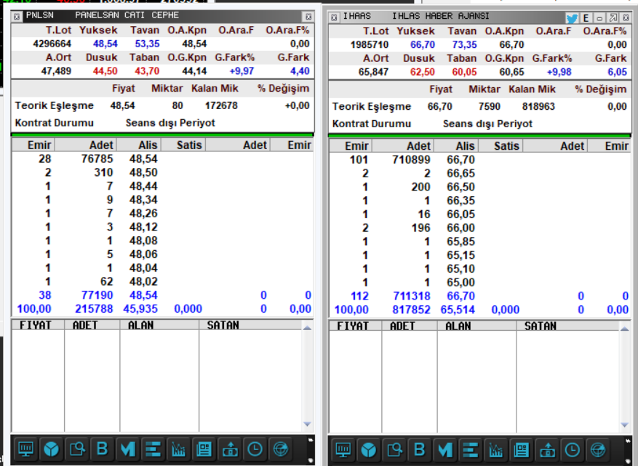Open the pie chart icon in IHAAS toolbar
The image size is (638, 466).
click(369, 450)
